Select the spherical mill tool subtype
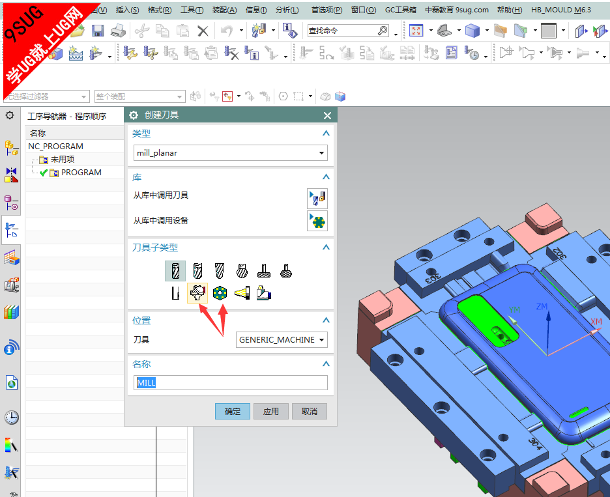610x497 pixels. pos(242,271)
